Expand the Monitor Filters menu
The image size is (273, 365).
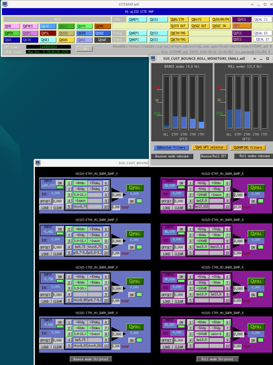(x=171, y=148)
